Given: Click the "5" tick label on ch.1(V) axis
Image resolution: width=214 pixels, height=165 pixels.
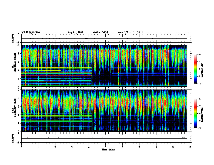Looking at the screenshot, I should (19, 34).
